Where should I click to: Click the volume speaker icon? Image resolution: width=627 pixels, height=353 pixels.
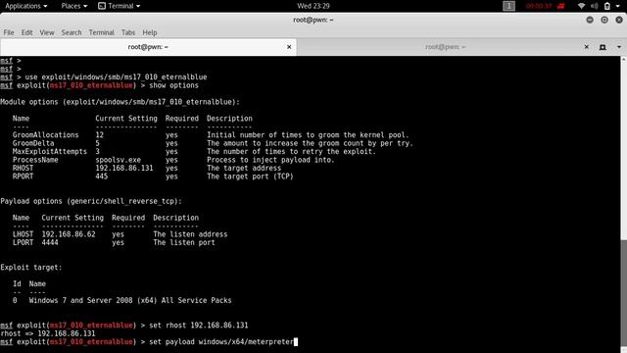click(595, 6)
